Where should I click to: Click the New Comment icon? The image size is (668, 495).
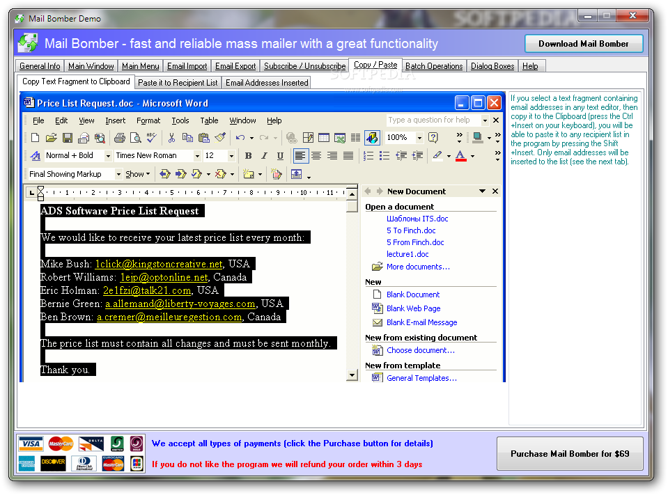(x=249, y=174)
